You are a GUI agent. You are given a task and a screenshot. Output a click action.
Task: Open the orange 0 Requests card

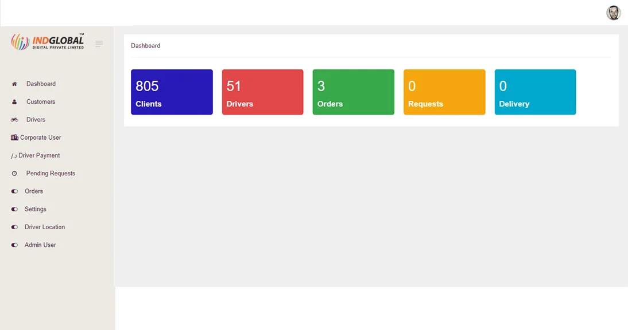coord(444,92)
